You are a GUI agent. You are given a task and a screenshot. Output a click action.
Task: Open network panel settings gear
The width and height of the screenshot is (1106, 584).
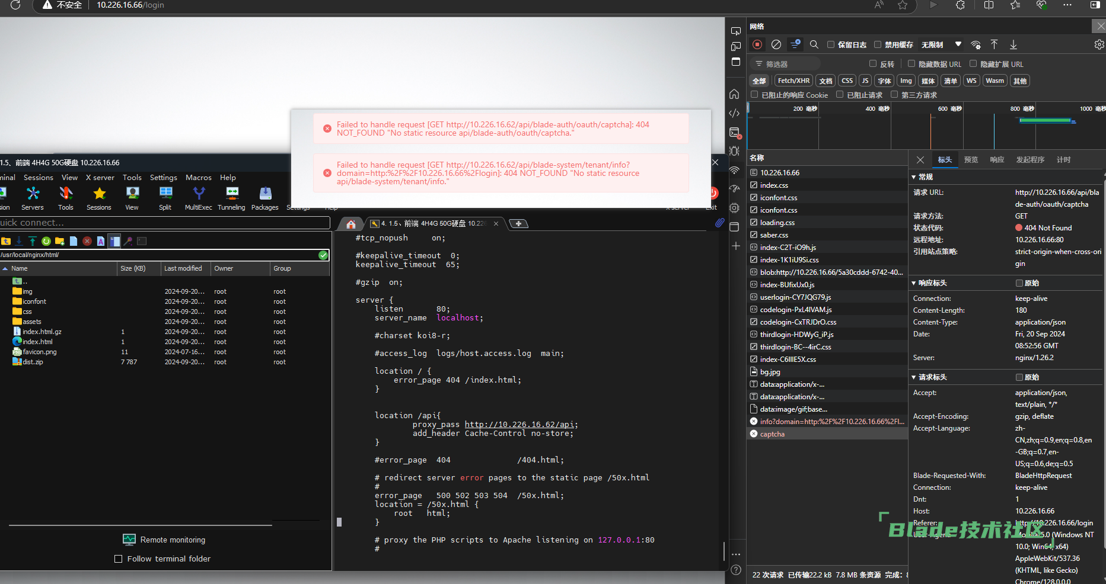[x=1099, y=44]
